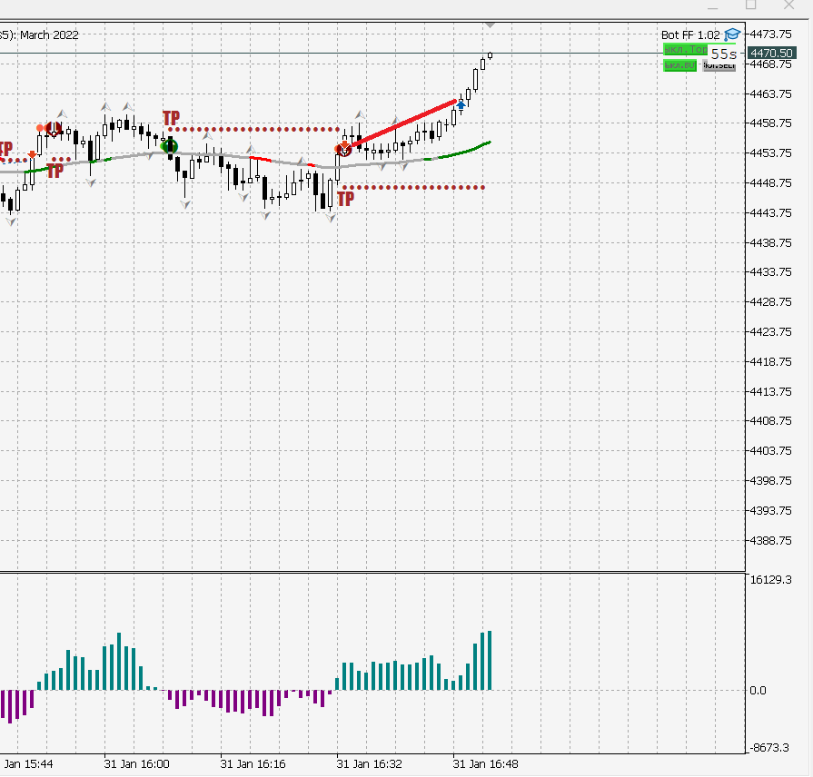Select the upper dotted red TP line
Image resolution: width=813 pixels, height=777 pixels.
(253, 129)
